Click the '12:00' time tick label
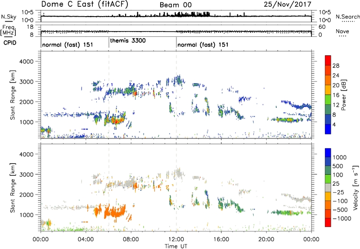Screen dimensions: 360x249 (x=176, y=240)
